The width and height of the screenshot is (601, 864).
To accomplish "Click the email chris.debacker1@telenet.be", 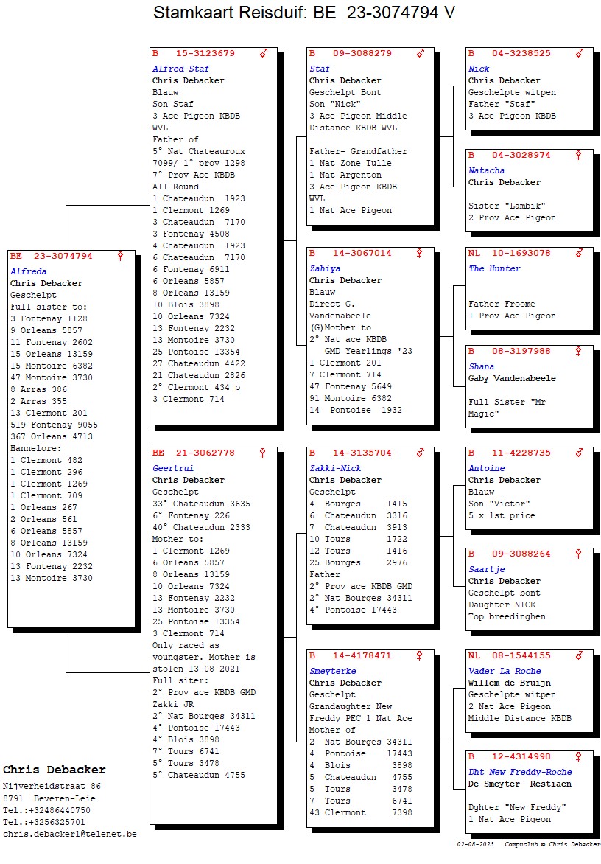I will tap(69, 833).
